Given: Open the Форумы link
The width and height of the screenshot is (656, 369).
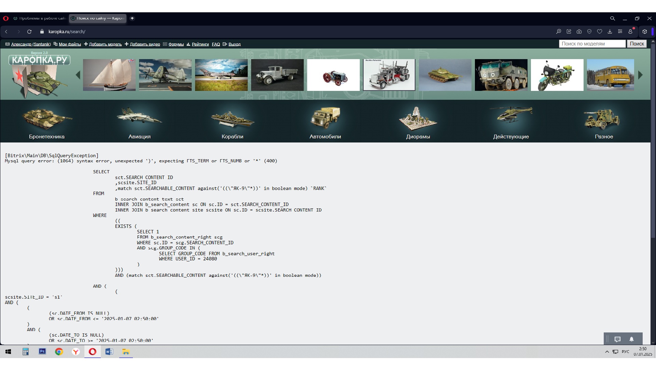Looking at the screenshot, I should pos(176,44).
